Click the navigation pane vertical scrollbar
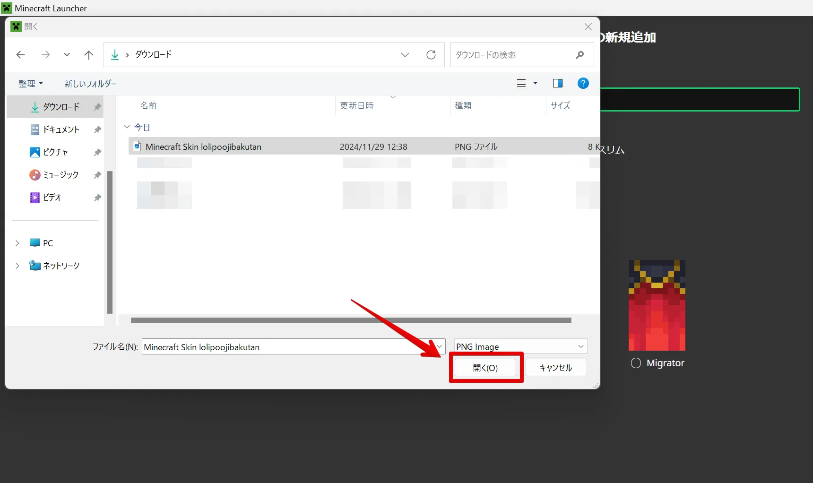This screenshot has height=483, width=813. tap(110, 242)
